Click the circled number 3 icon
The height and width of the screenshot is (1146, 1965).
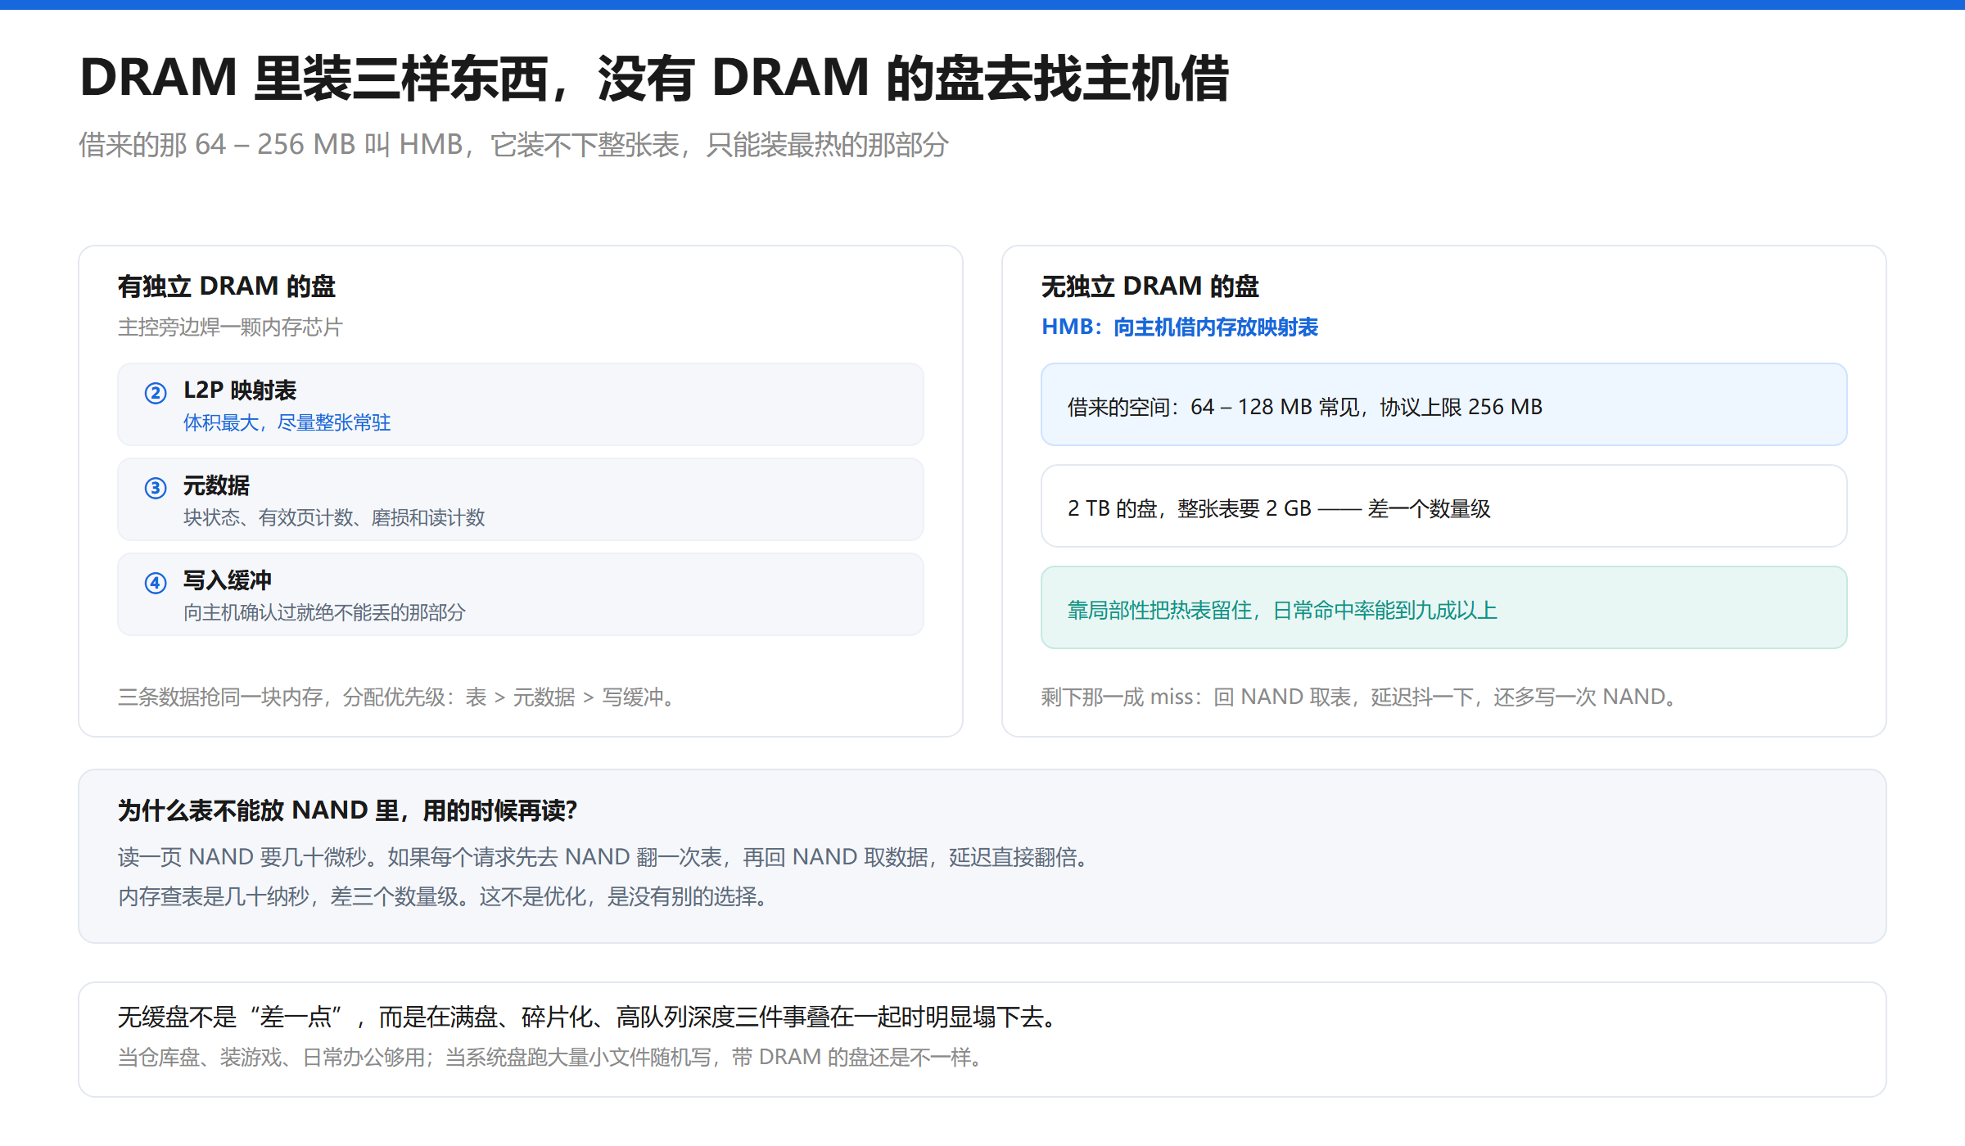point(156,488)
